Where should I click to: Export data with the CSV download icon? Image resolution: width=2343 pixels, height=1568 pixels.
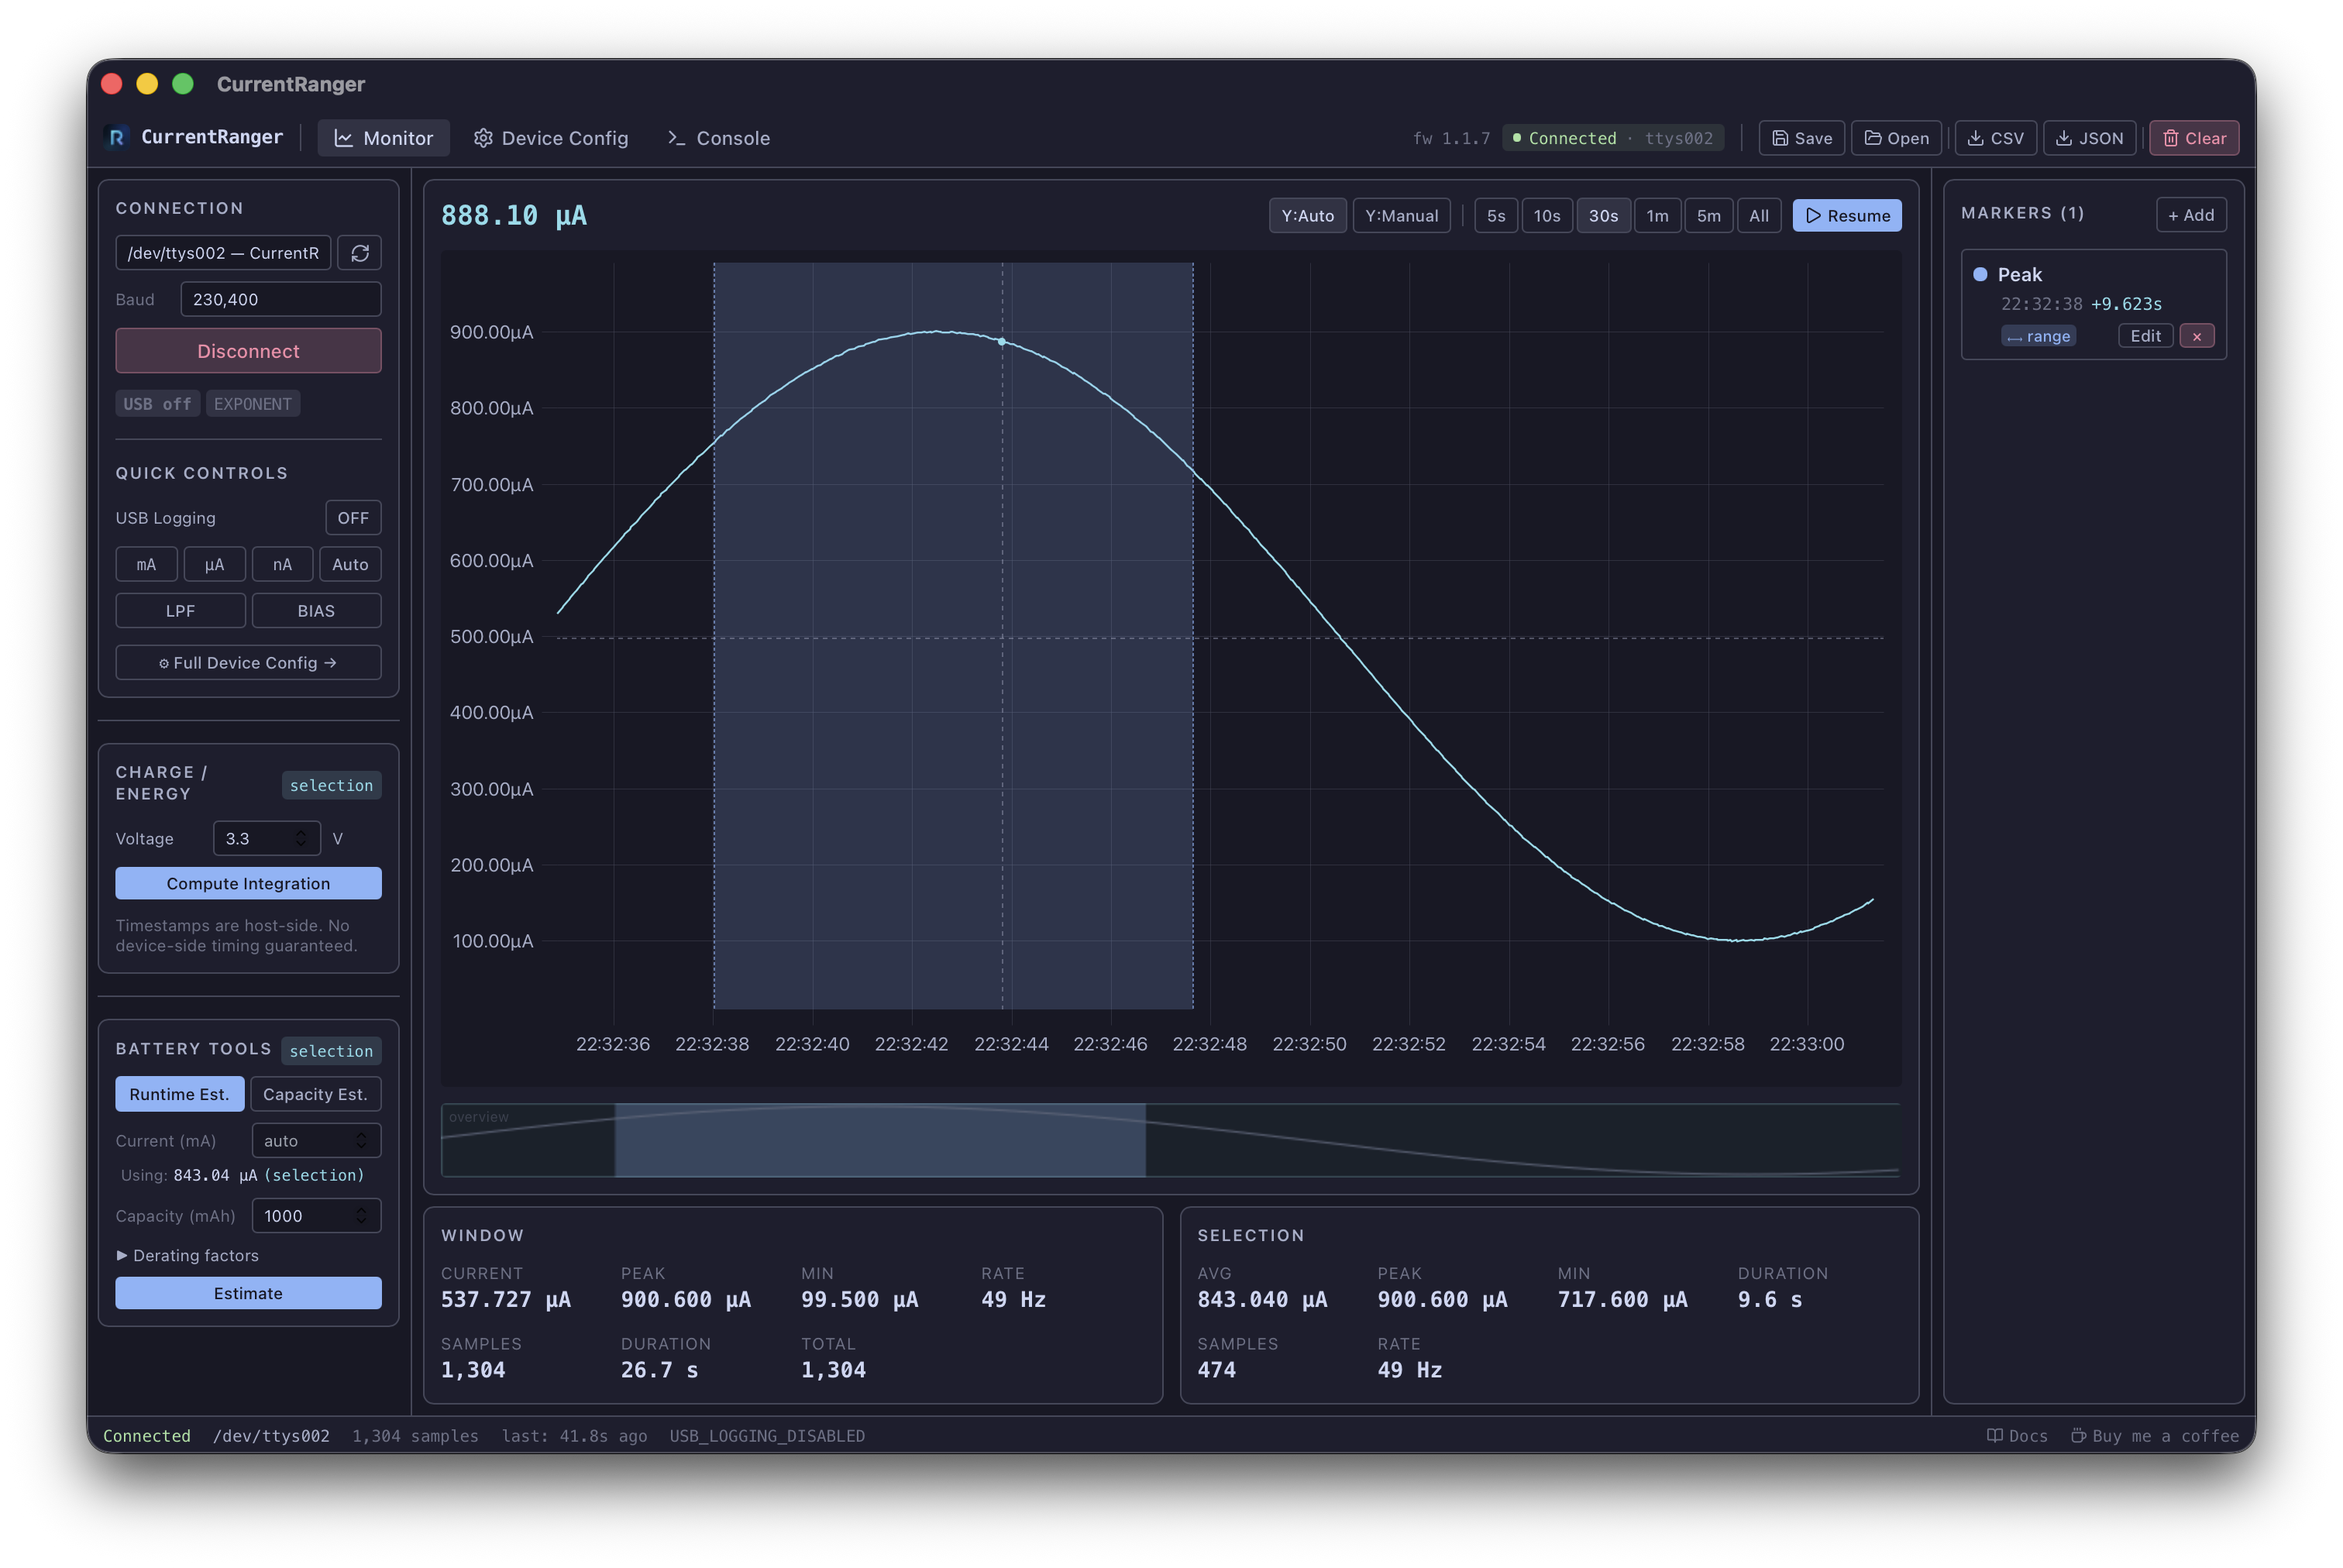[x=1995, y=138]
